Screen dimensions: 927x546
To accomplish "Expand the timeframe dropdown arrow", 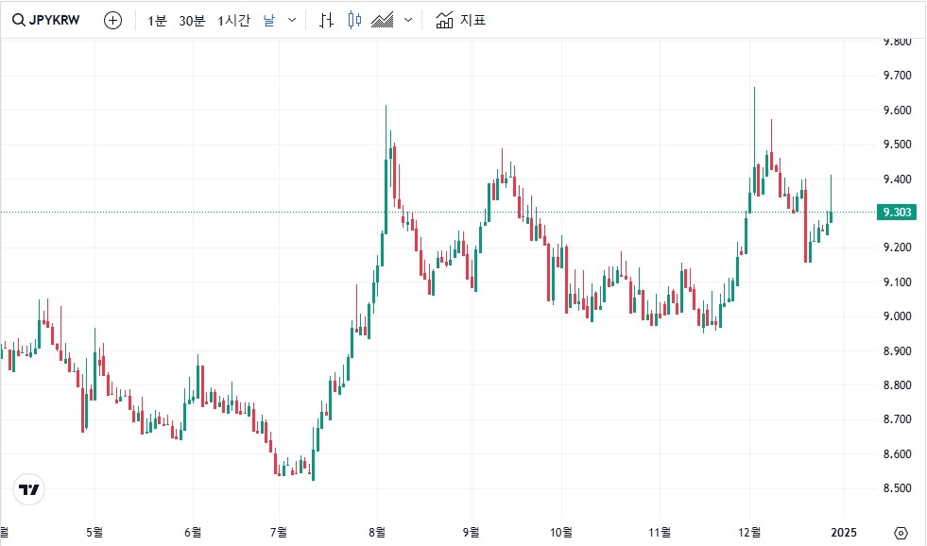I will coord(292,20).
